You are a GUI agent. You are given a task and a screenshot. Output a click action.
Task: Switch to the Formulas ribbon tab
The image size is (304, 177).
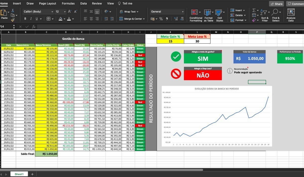pos(68,4)
